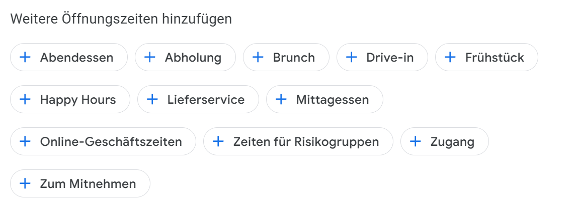576x209 pixels.
Task: Click the plus icon beside Brunch
Action: (x=258, y=58)
